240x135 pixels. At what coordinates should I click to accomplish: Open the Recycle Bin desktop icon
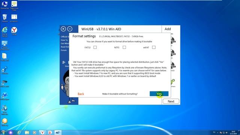point(5,18)
